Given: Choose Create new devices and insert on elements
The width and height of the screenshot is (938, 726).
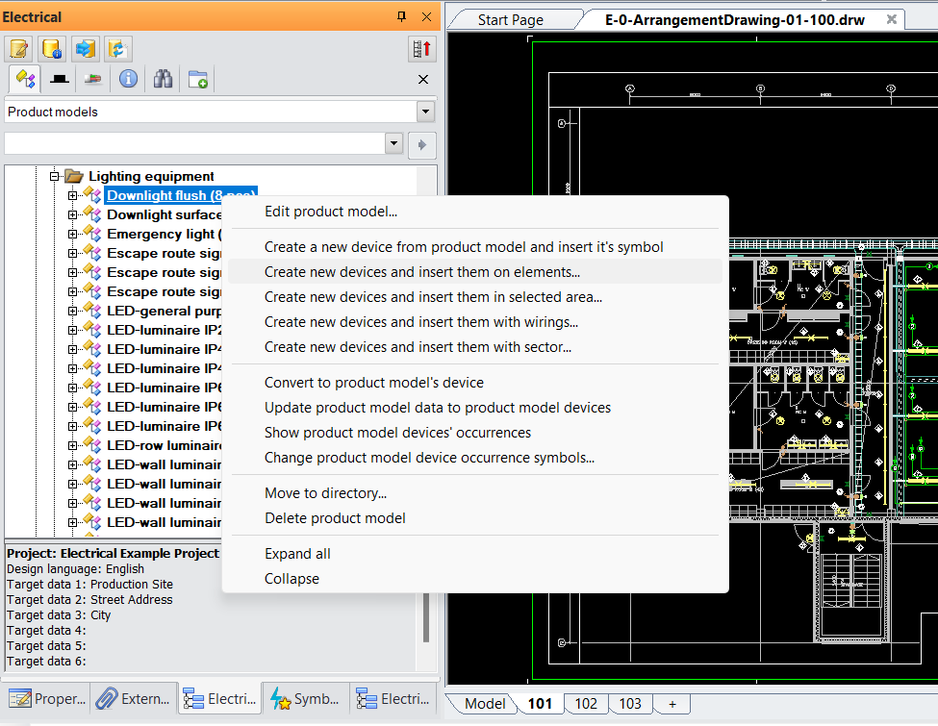Looking at the screenshot, I should [x=422, y=272].
